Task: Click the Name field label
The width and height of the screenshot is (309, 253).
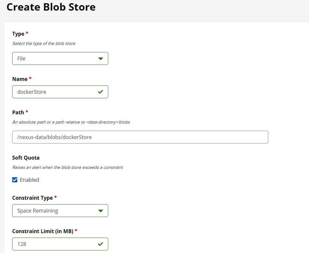Action: coord(20,79)
